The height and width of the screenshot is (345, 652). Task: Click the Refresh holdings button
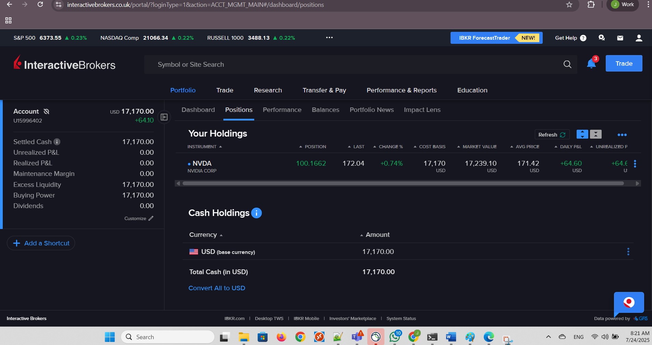pos(552,135)
